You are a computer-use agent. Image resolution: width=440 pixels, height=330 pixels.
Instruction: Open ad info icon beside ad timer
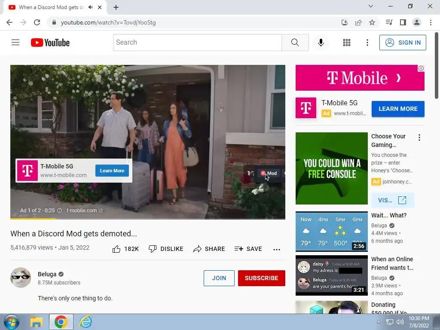59,211
